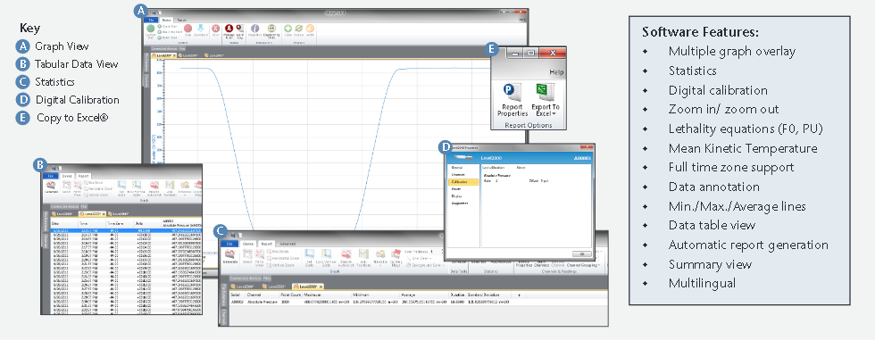This screenshot has height=349, width=875.
Task: Switch to Advanced tab in the Statistics window
Action: pyautogui.click(x=287, y=244)
